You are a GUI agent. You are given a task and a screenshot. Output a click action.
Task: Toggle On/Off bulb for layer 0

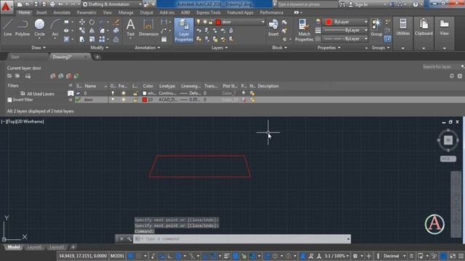(x=113, y=93)
